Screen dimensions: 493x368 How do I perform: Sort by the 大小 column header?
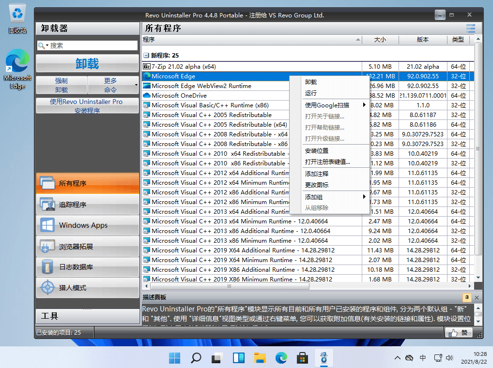[x=380, y=40]
